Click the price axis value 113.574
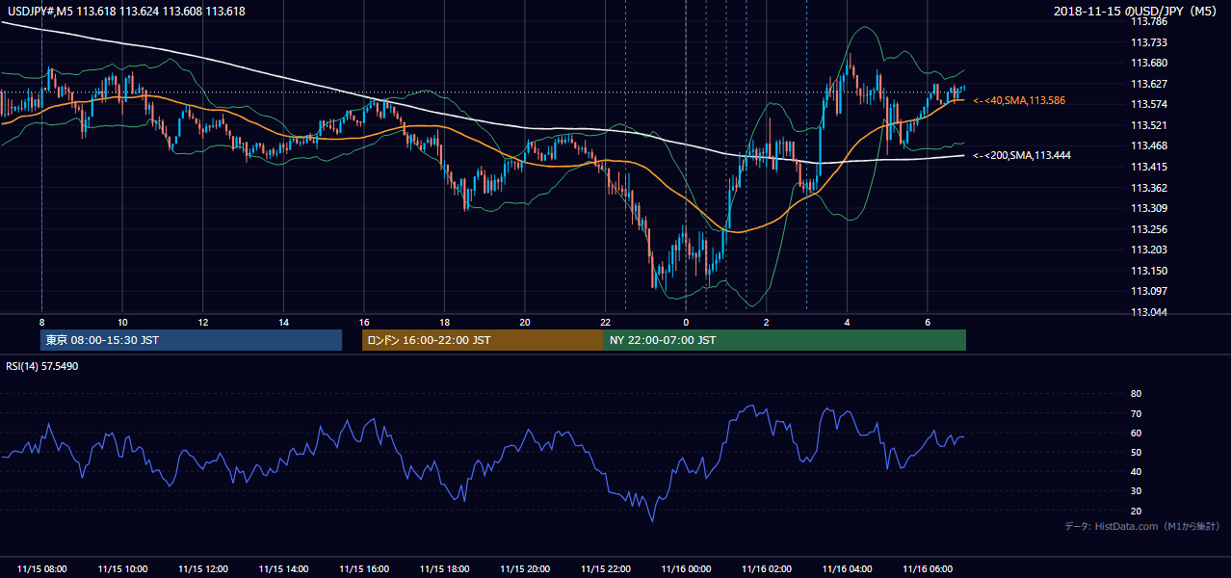Viewport: 1231px width, 578px height. 1148,104
